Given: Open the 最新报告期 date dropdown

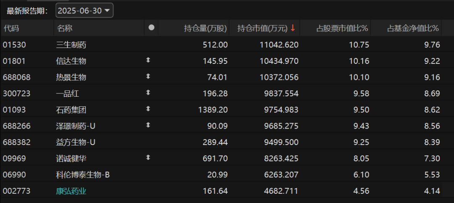Looking at the screenshot, I should (x=84, y=11).
